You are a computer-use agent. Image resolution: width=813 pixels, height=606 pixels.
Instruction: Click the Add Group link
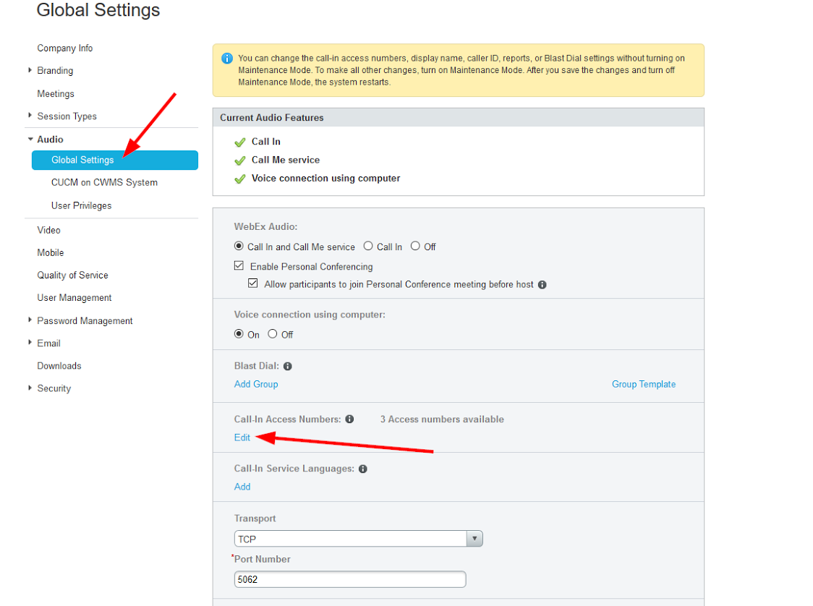click(x=256, y=384)
